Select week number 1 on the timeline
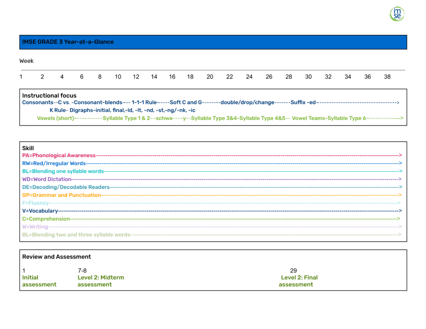426x329 pixels. point(21,77)
